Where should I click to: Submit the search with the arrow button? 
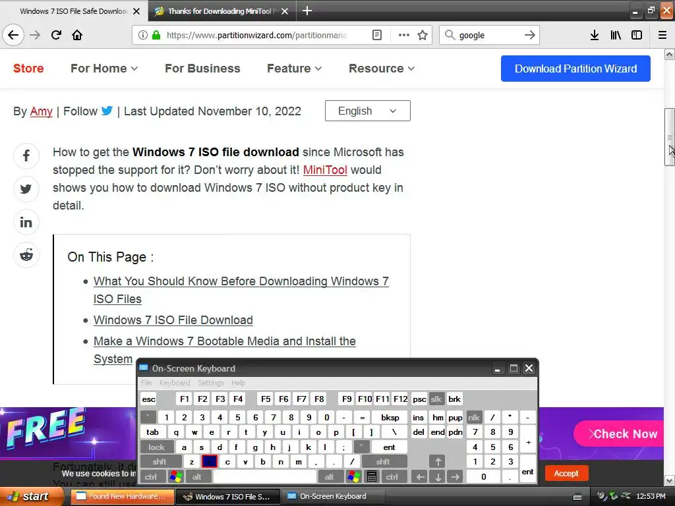pyautogui.click(x=530, y=35)
